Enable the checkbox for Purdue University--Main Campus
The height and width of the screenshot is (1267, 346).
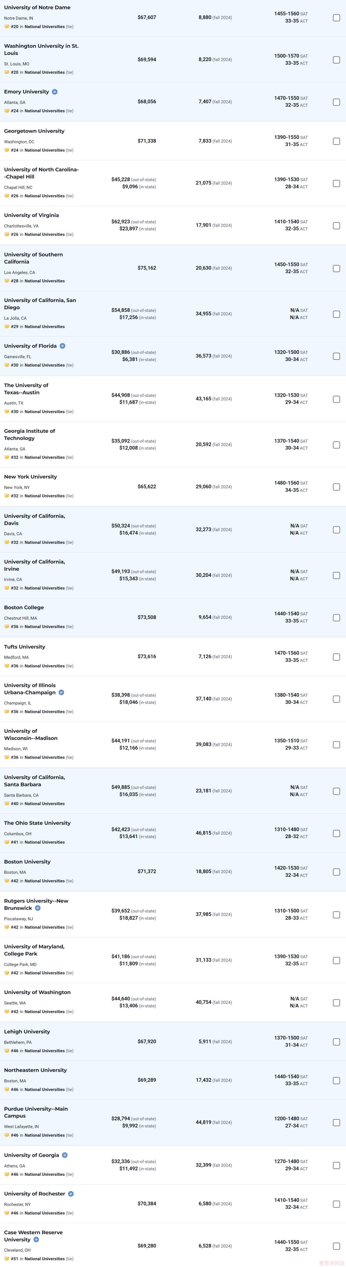pyautogui.click(x=336, y=1123)
